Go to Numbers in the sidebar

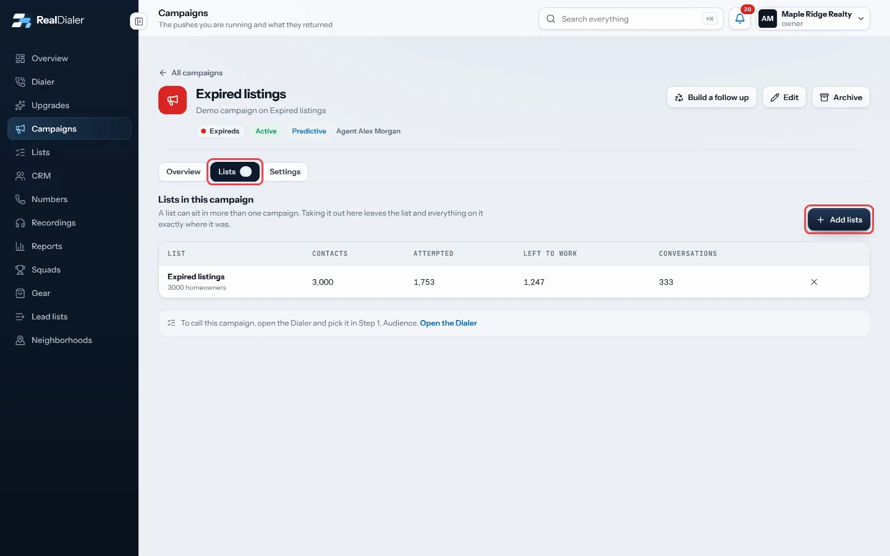69,200
